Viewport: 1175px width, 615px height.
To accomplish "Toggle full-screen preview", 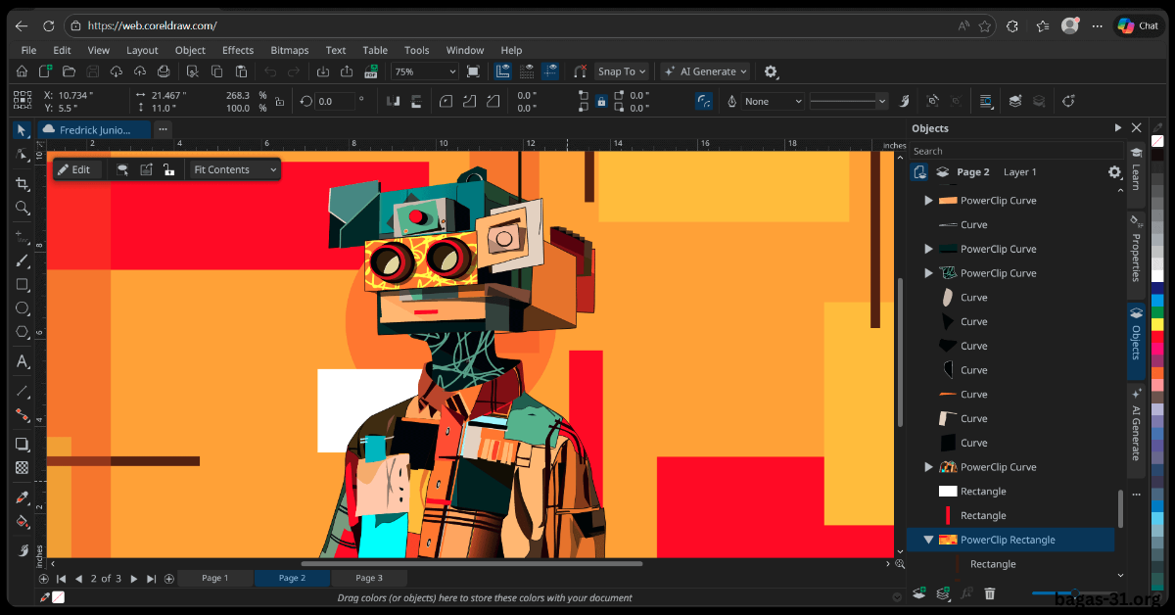I will [473, 71].
